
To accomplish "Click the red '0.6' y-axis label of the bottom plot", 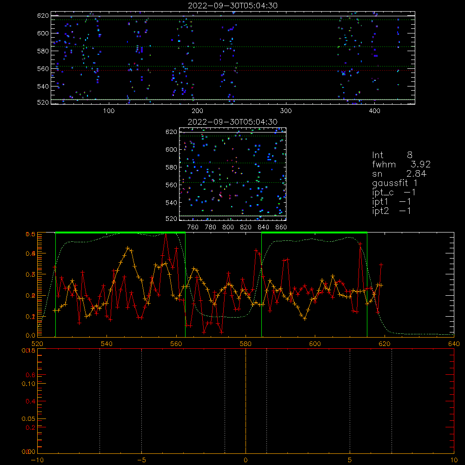I will click(31, 375).
